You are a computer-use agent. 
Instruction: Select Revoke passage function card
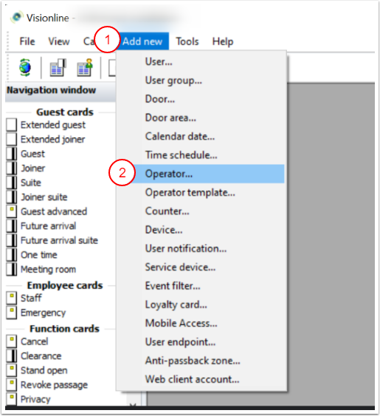click(x=54, y=385)
